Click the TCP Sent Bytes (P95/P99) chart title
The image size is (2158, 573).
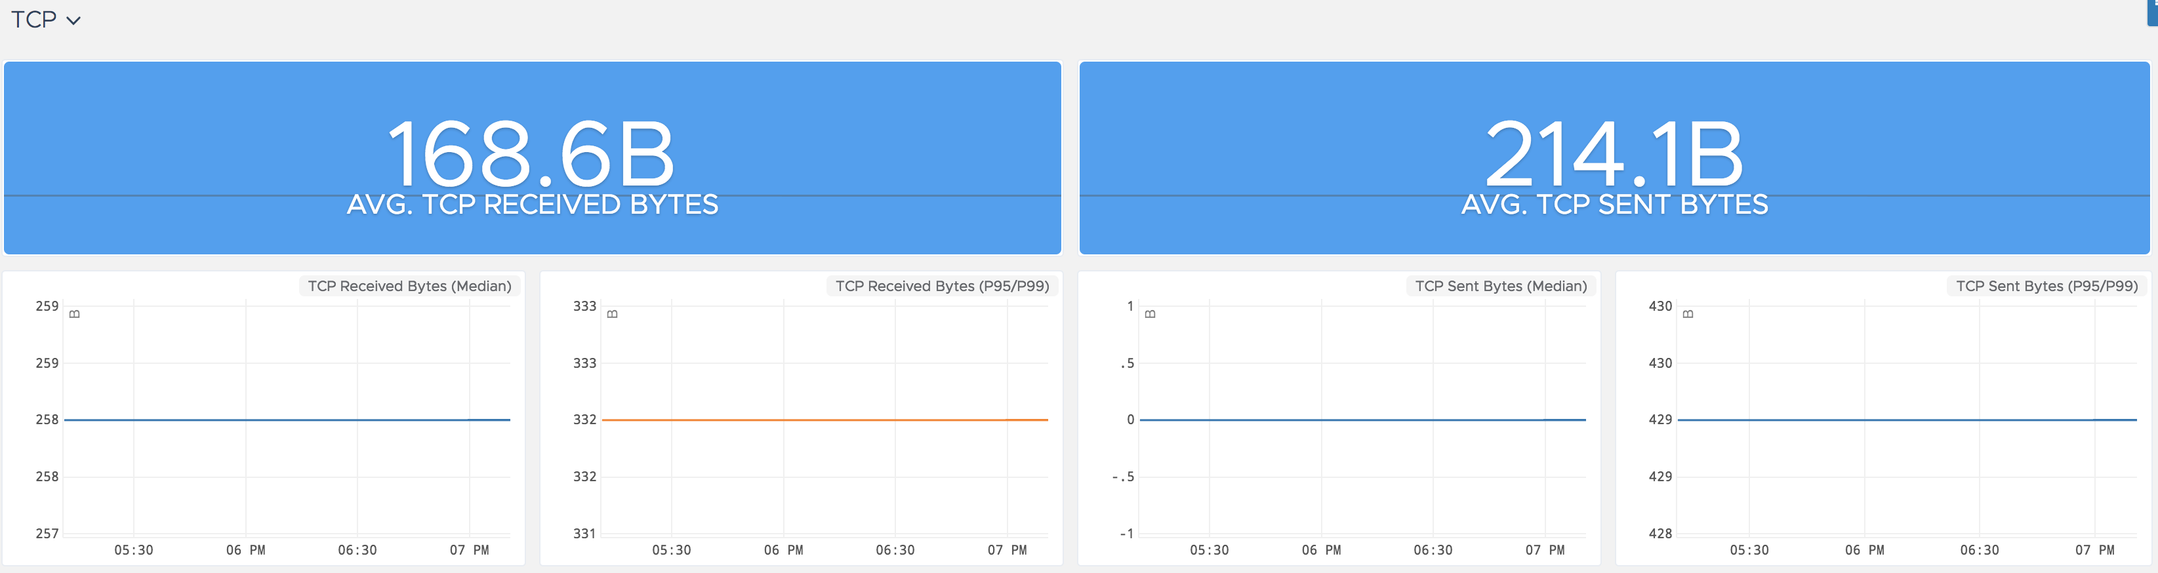pyautogui.click(x=2046, y=286)
